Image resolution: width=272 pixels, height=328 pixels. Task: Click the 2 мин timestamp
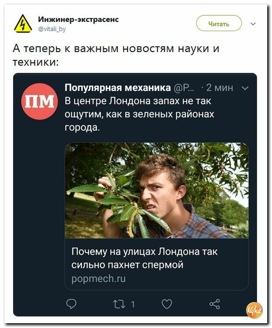(219, 88)
